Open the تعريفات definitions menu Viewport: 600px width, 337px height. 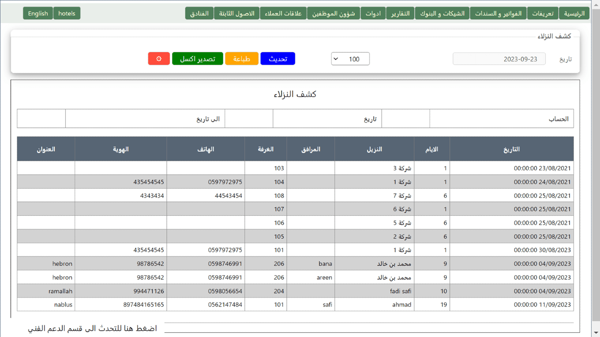[542, 13]
